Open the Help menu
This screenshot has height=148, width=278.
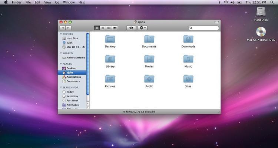pyautogui.click(x=82, y=2)
